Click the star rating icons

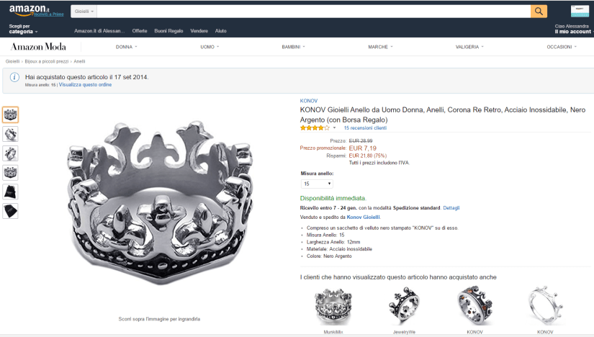coord(315,127)
